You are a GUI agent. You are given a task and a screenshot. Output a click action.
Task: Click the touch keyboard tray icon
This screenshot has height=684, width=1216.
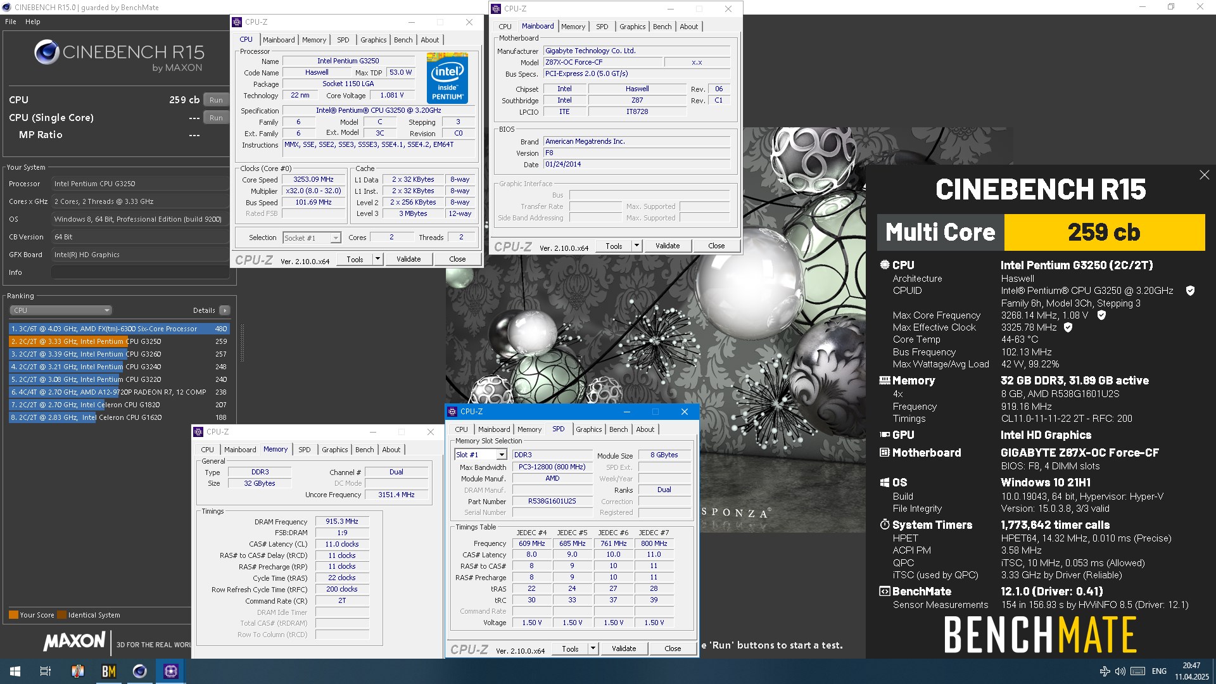1137,671
